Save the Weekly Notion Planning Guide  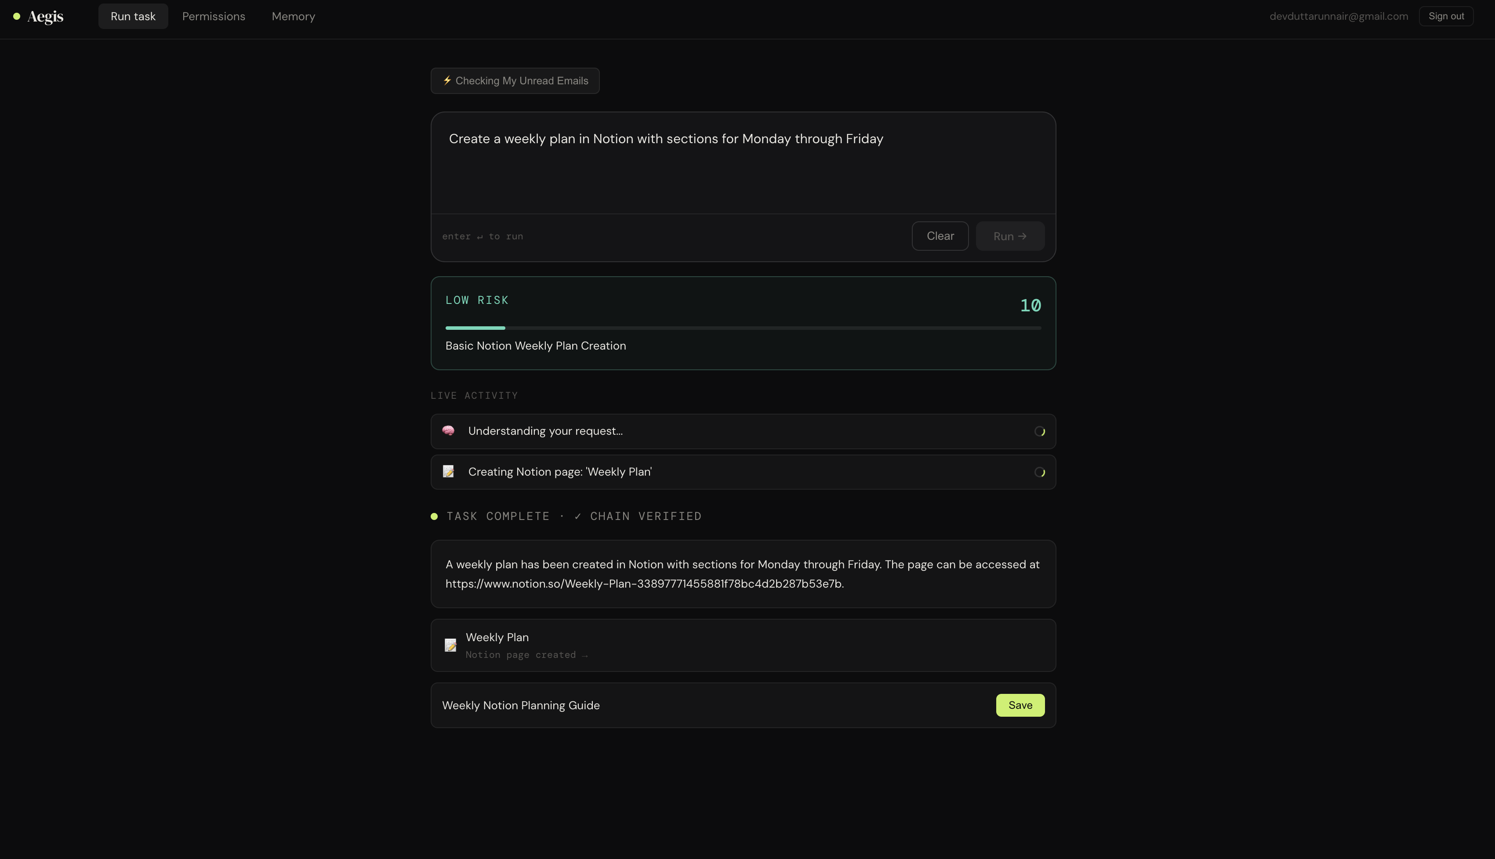pos(1020,705)
